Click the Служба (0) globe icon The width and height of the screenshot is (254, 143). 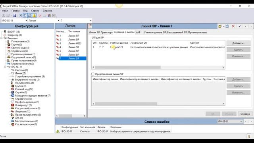tap(13, 93)
